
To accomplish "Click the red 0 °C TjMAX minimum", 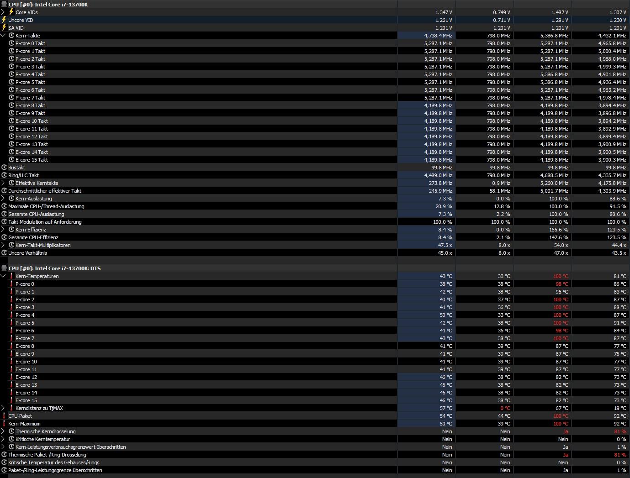I will click(x=505, y=408).
